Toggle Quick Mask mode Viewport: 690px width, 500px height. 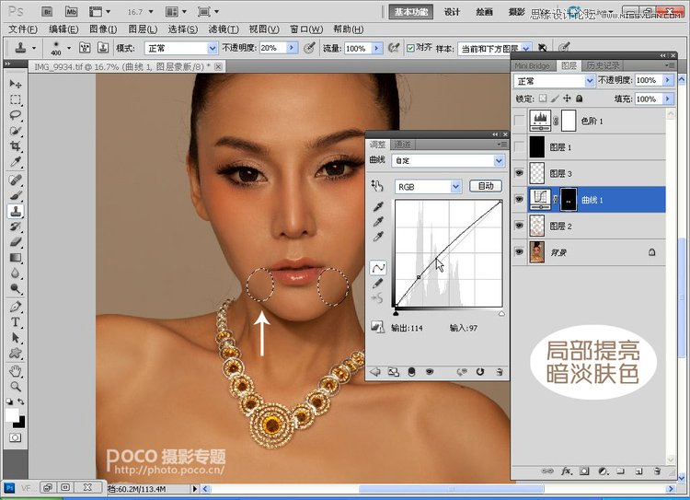coord(15,437)
